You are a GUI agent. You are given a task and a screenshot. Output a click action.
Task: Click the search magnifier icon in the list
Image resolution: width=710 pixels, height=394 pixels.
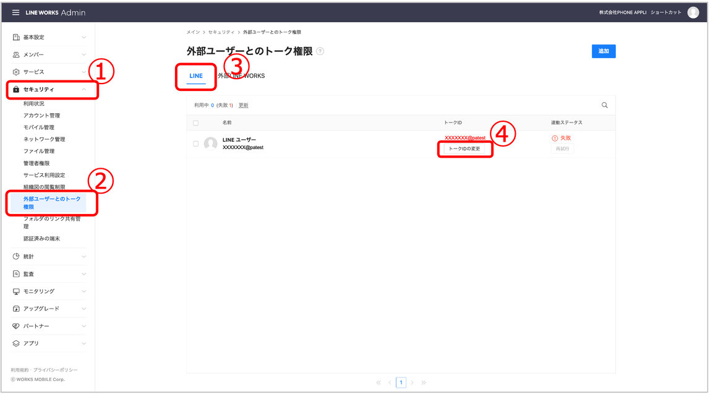pyautogui.click(x=604, y=105)
